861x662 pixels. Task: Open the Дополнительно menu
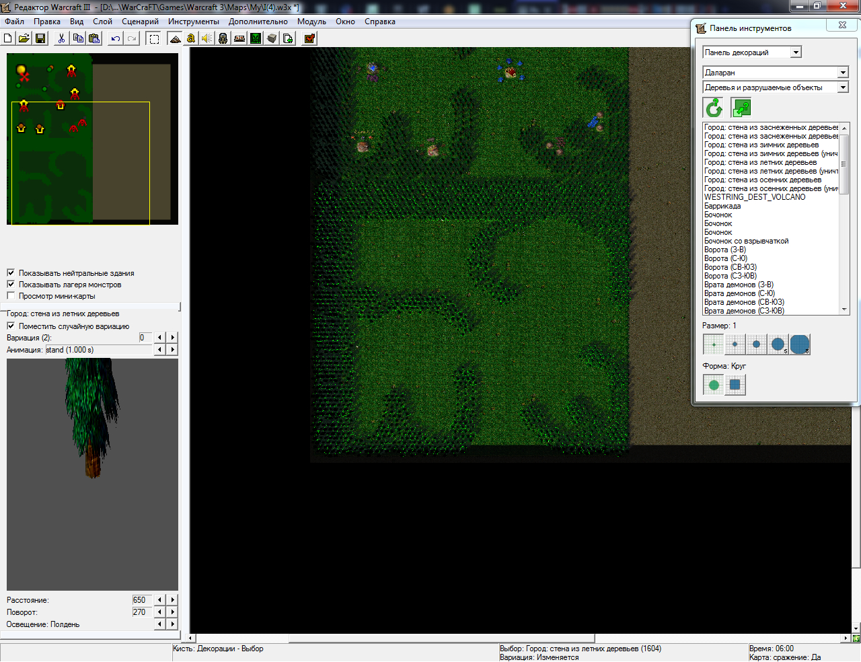[258, 22]
